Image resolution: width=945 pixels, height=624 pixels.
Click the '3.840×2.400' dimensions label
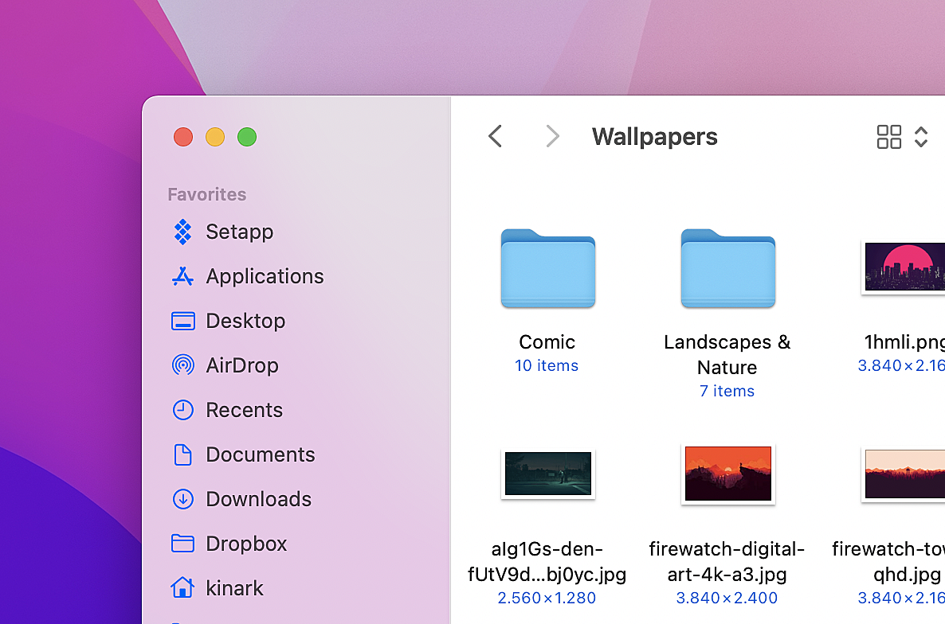coord(727,598)
